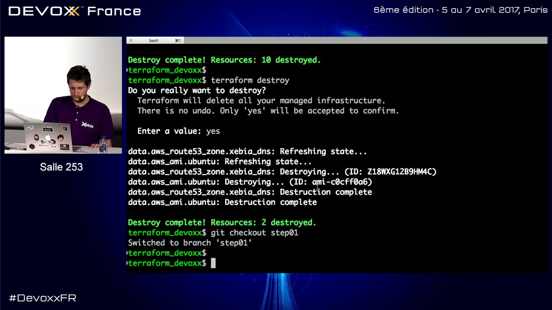This screenshot has height=310, width=552.
Task: Click the xebia_dns 'Refreshing state...' line
Action: [x=248, y=152]
